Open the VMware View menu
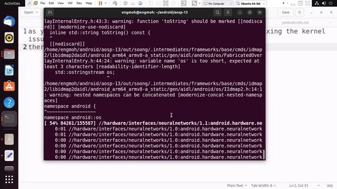337x189 pixels. [61, 3]
